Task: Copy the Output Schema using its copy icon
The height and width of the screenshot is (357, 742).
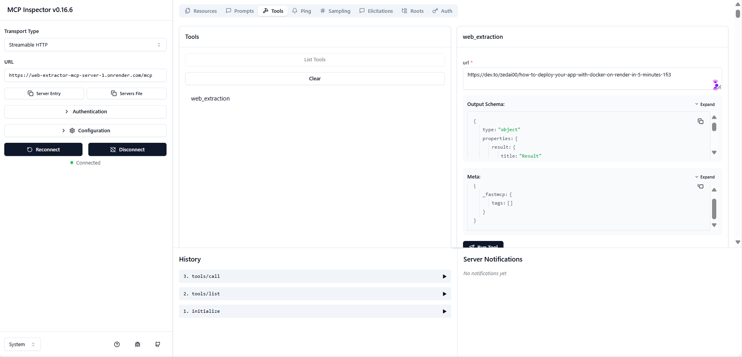Action: 701,121
